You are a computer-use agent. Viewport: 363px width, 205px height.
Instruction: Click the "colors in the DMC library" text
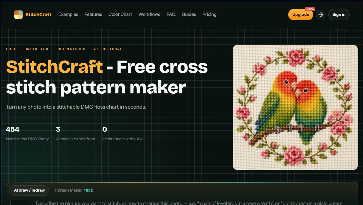coord(27,139)
